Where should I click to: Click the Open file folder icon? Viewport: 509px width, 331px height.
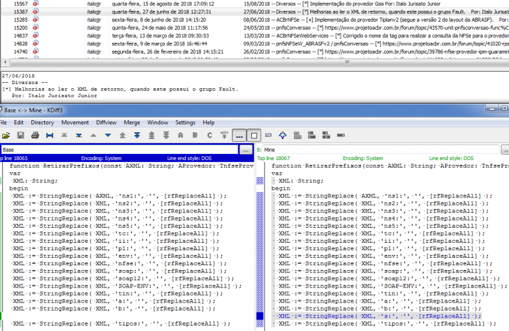[6, 136]
